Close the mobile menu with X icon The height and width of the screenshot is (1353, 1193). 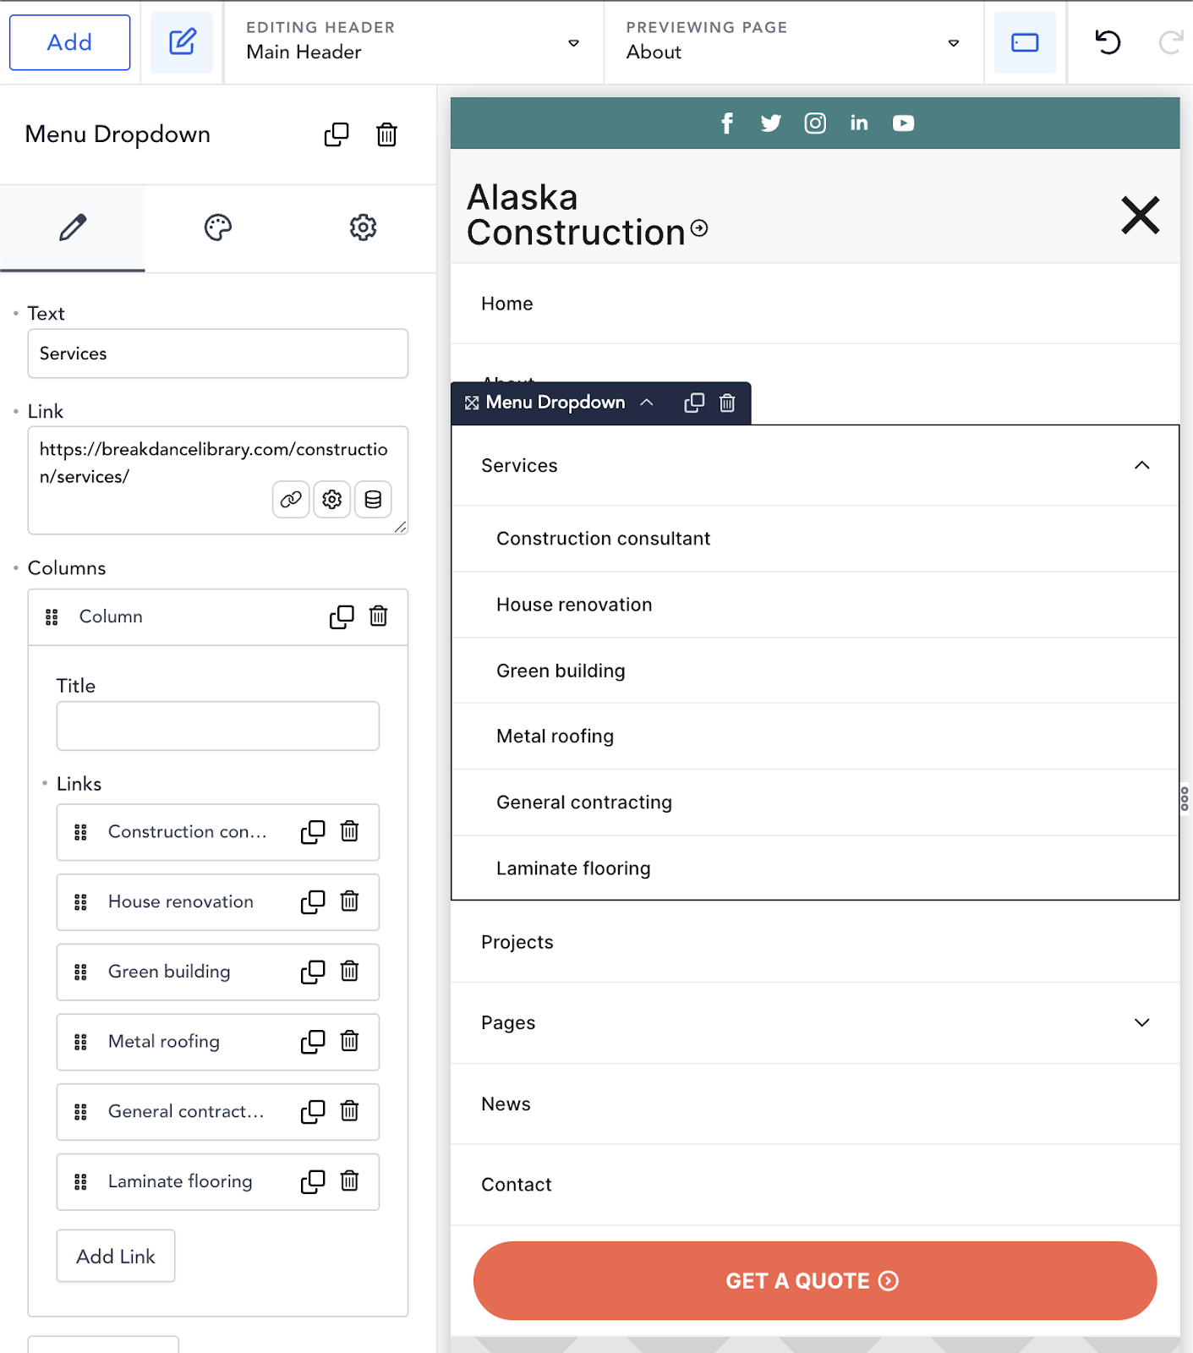point(1140,215)
